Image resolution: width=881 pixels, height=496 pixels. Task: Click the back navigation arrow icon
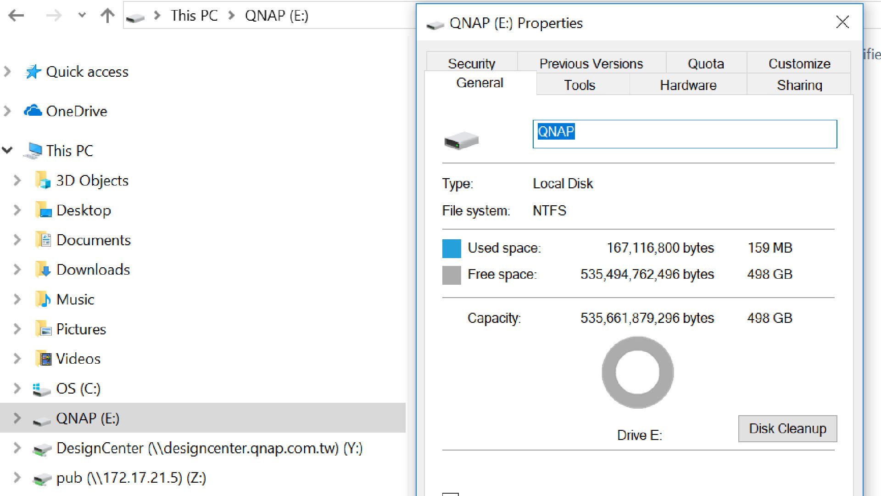coord(17,15)
